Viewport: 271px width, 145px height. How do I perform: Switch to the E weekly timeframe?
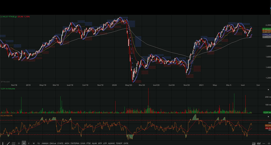[29, 143]
